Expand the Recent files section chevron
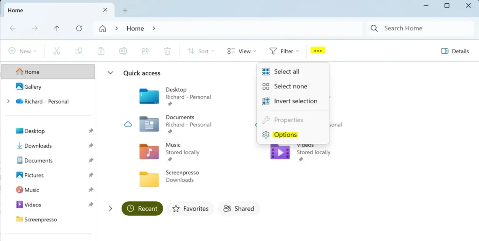The image size is (479, 241). [110, 209]
